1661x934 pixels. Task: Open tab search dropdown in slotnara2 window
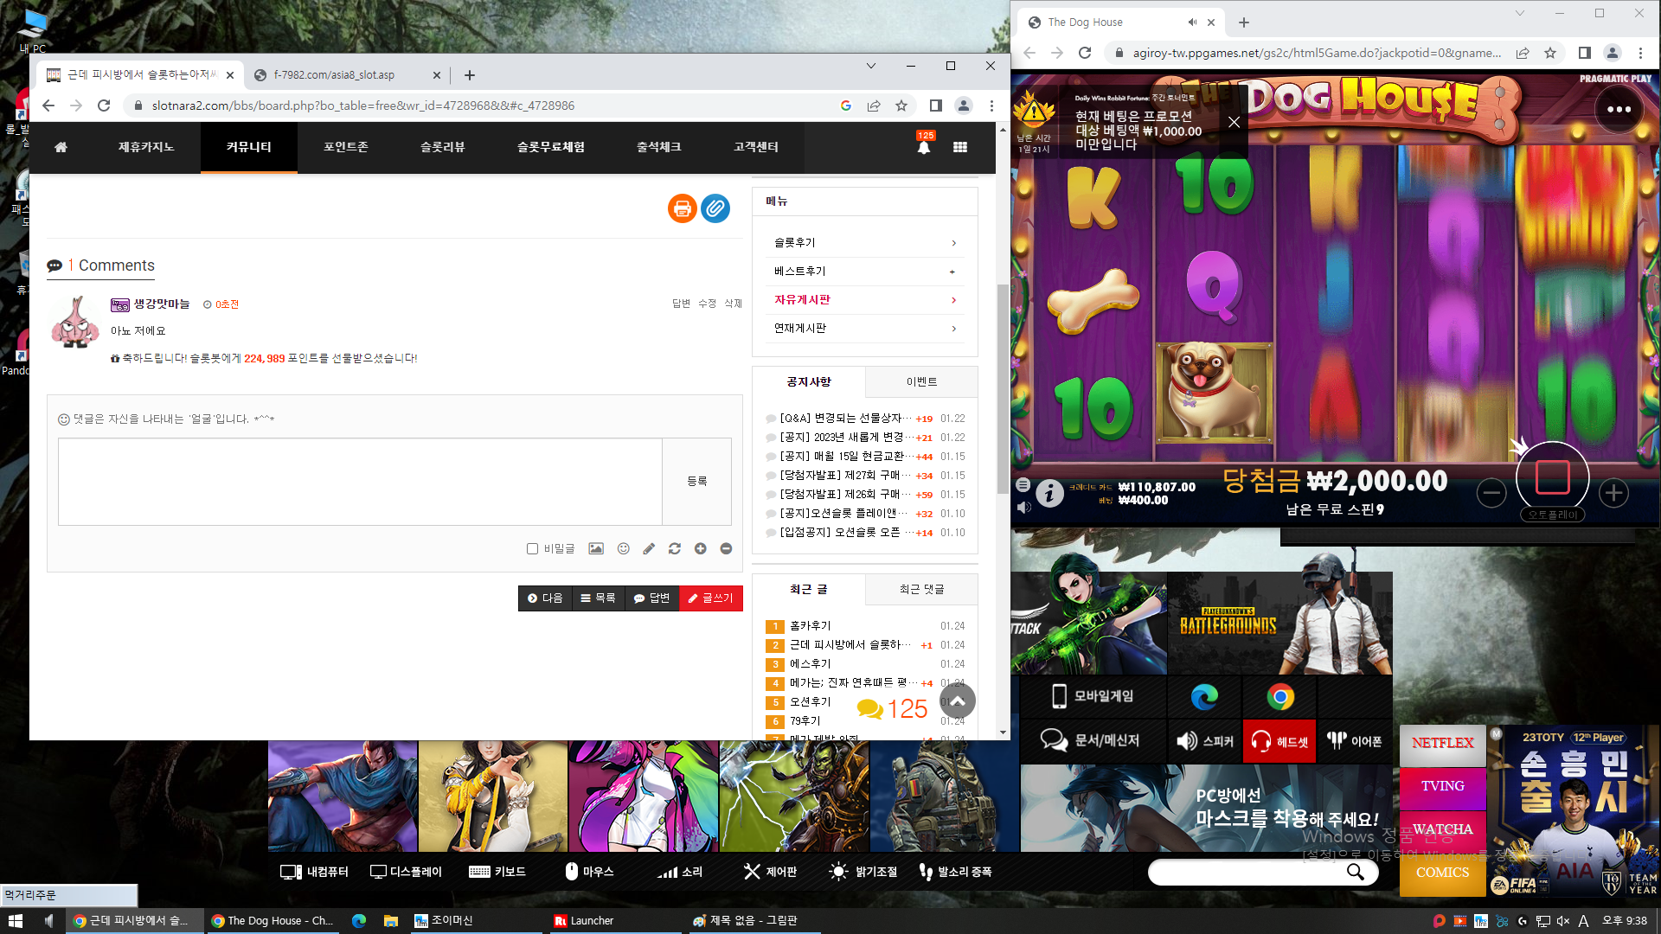point(871,66)
